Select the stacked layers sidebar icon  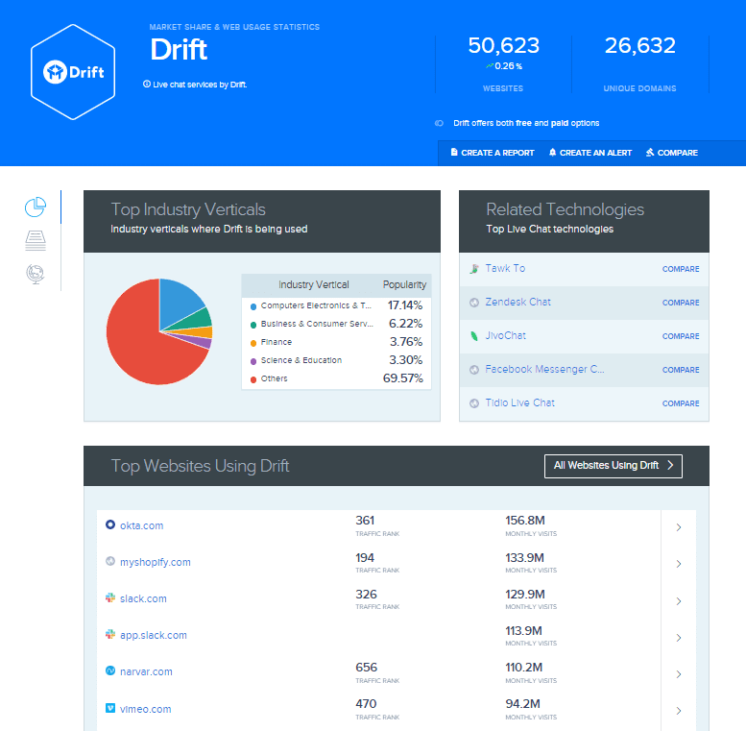coord(36,240)
